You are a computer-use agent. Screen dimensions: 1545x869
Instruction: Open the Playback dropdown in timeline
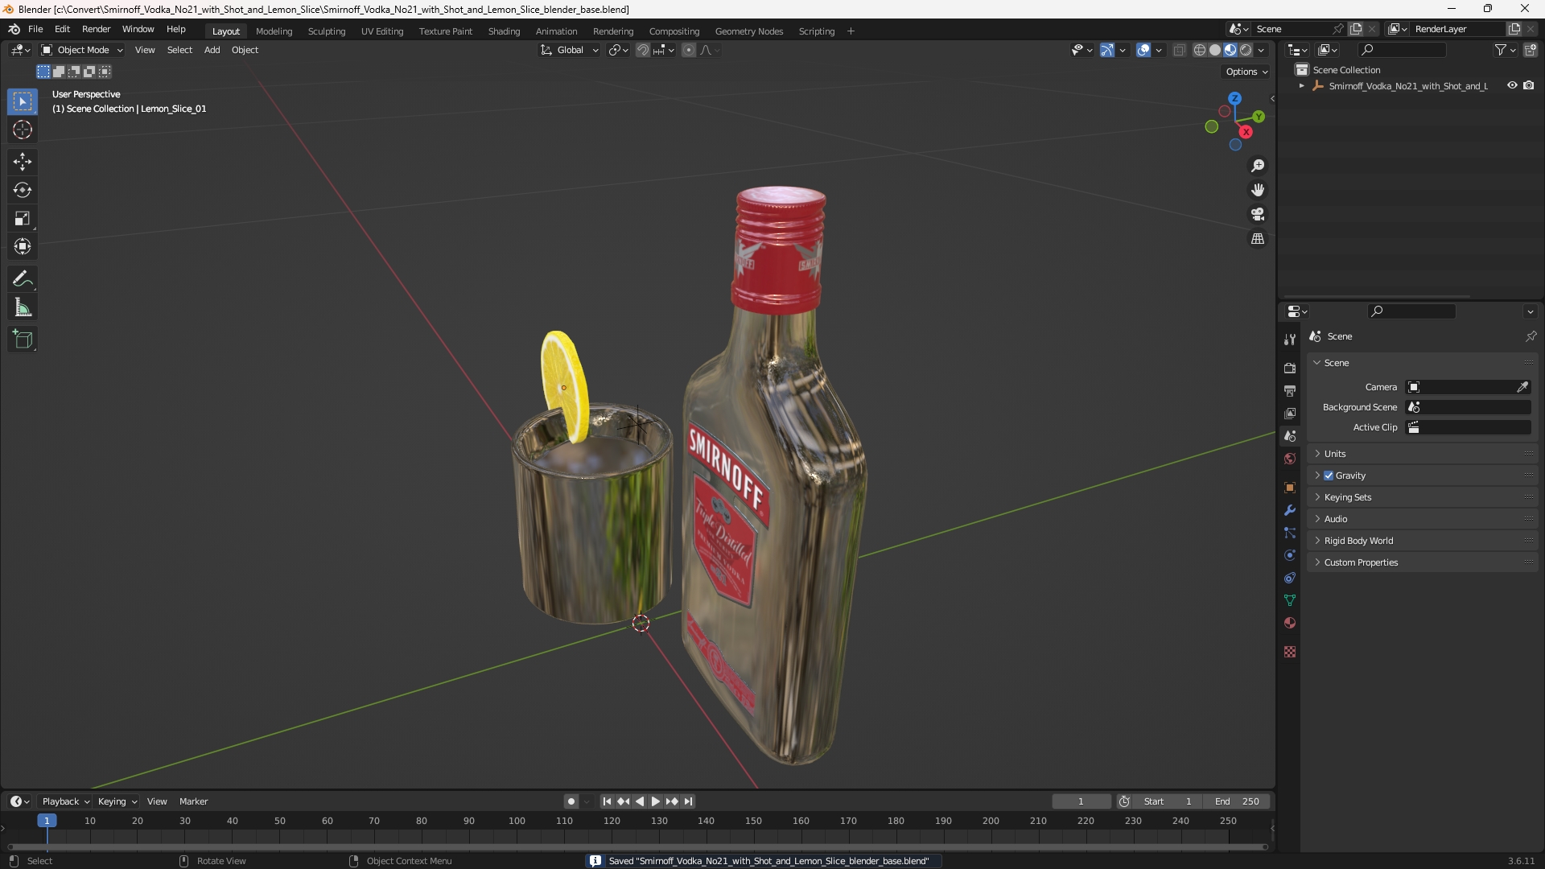(x=65, y=801)
